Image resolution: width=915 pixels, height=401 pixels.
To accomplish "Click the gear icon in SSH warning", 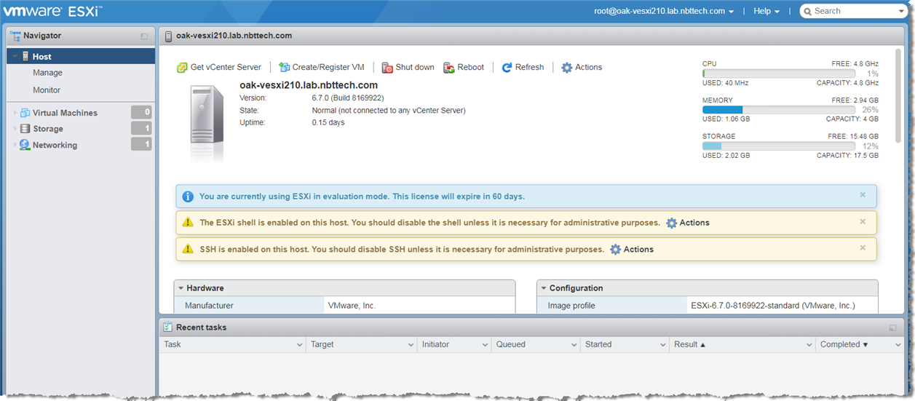I will [x=615, y=249].
